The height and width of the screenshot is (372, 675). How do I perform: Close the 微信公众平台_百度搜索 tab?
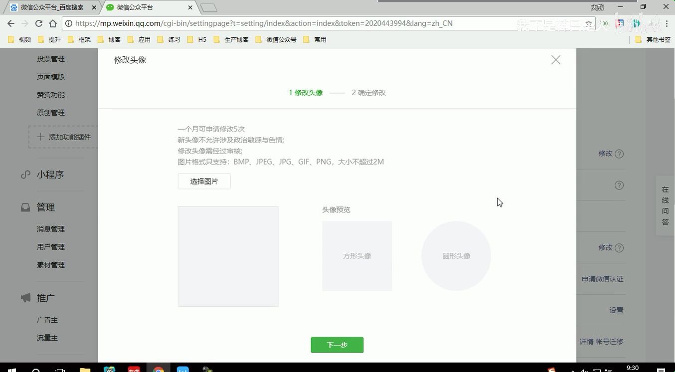[x=94, y=7]
